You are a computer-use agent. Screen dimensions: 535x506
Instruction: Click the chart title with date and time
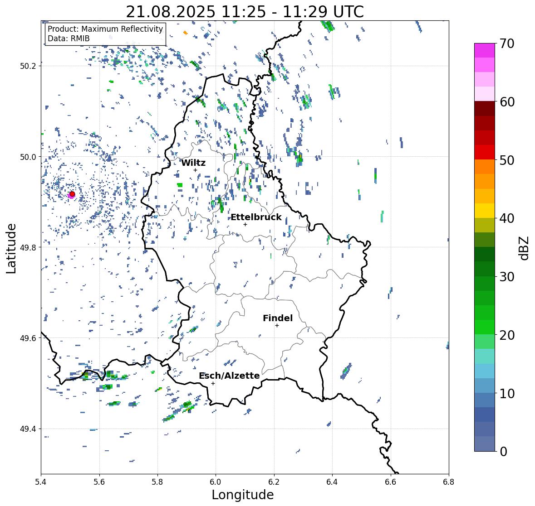(245, 12)
